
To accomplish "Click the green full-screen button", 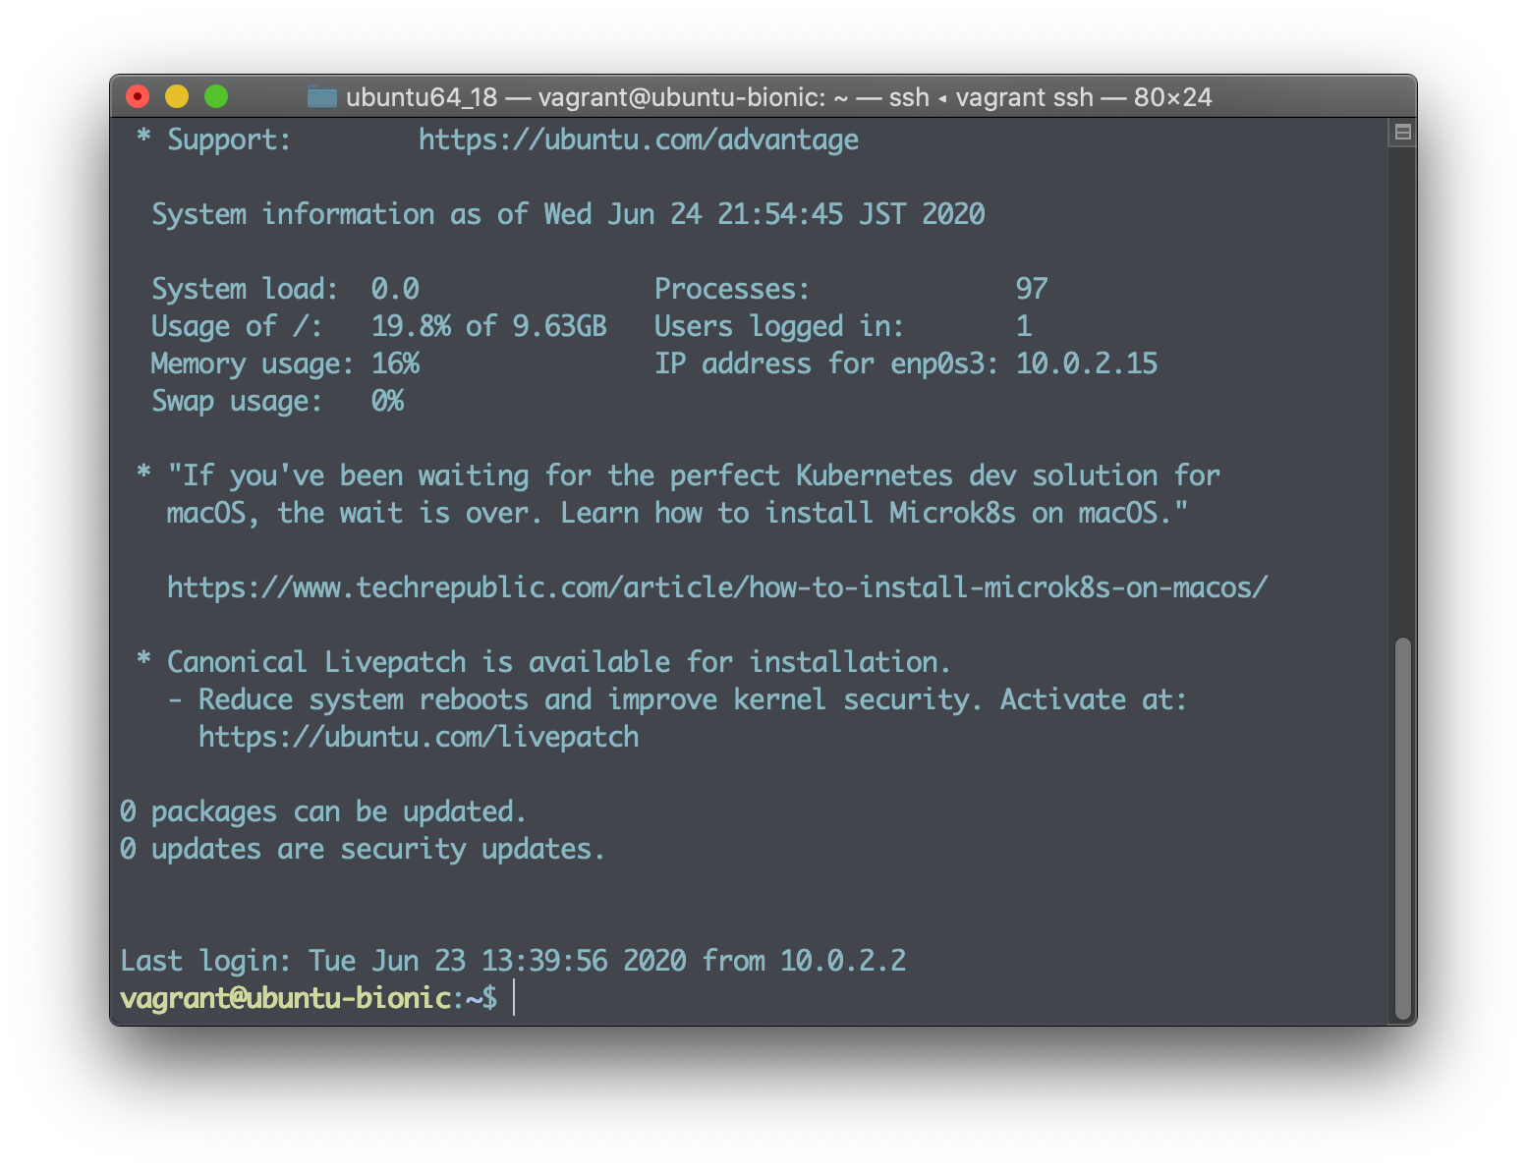I will tap(216, 96).
